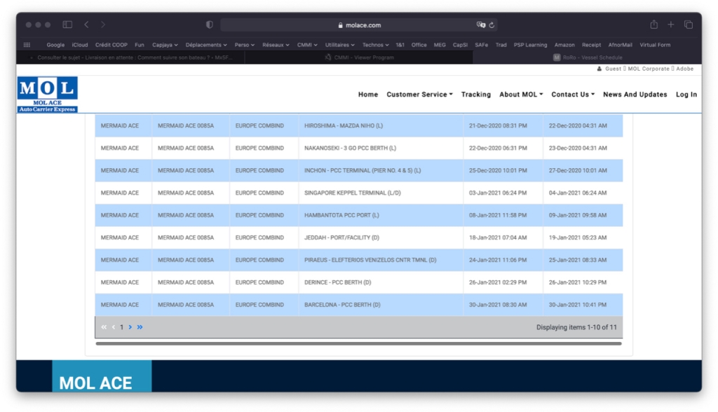Jump to the last results page arrow

point(140,327)
